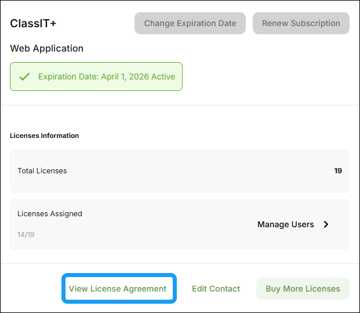Open Manage Users

[x=286, y=224]
